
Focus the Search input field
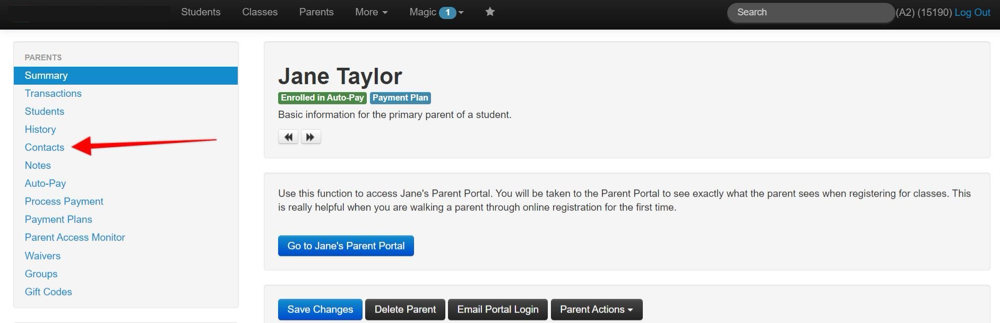coord(811,12)
